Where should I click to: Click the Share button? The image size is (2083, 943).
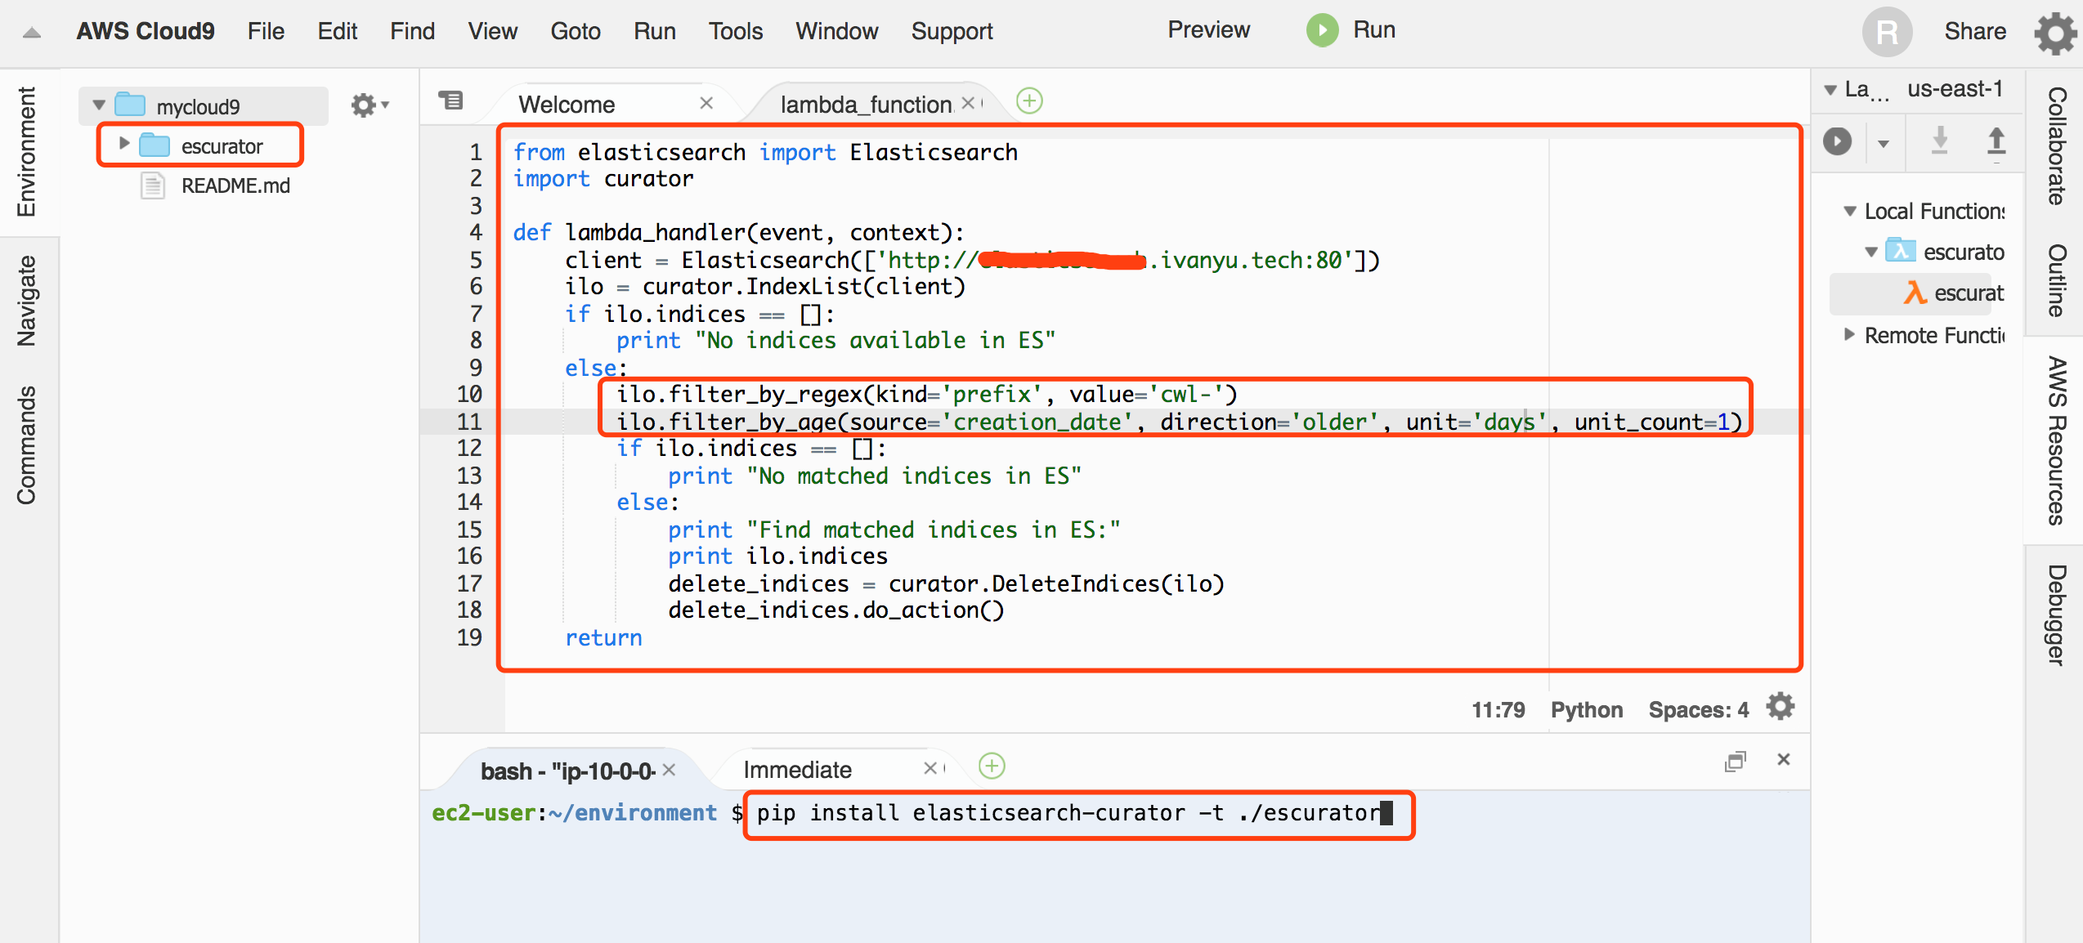click(1974, 31)
